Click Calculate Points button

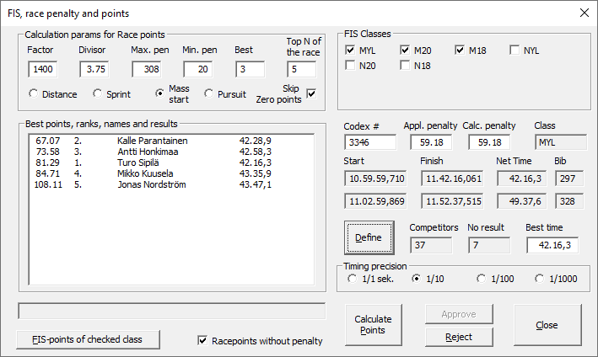372,324
